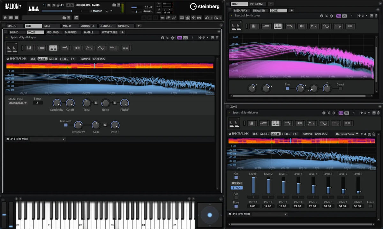Open the filter section icon in top-right panel

point(290,26)
